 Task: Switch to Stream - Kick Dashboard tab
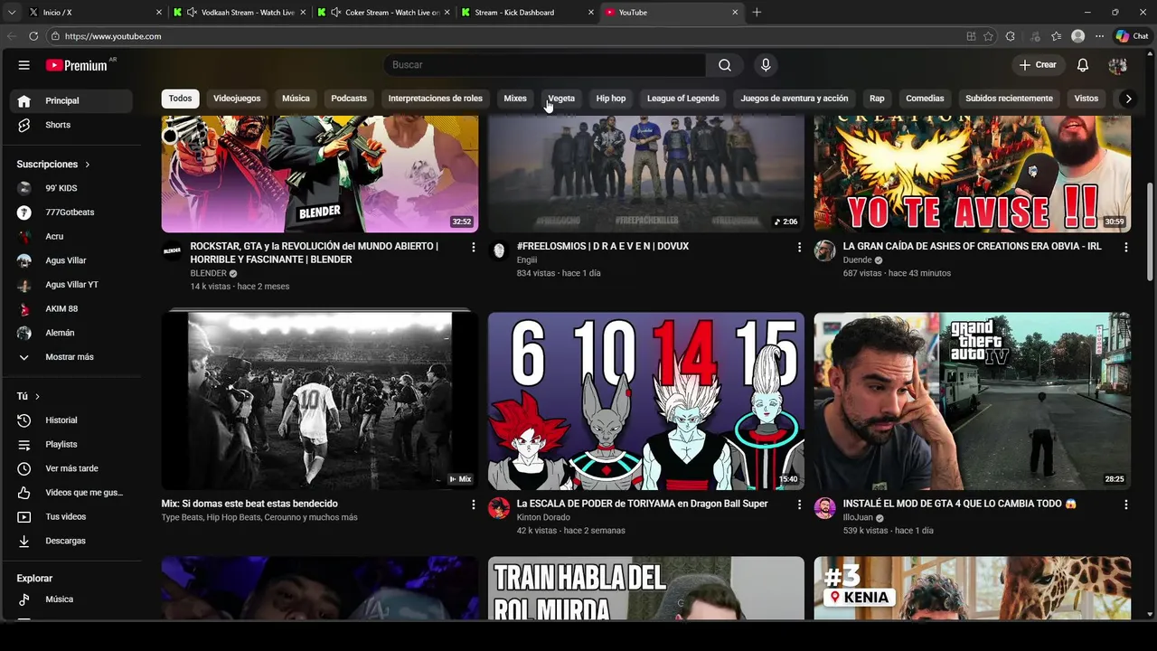click(x=528, y=13)
